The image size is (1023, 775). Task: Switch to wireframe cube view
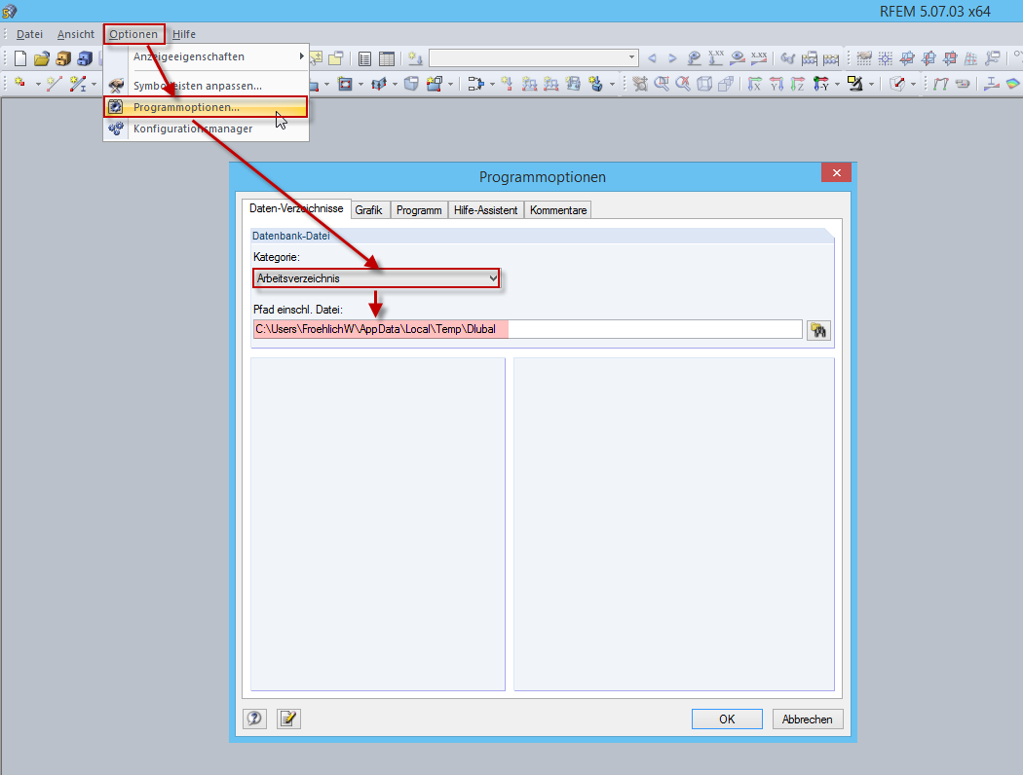(x=704, y=84)
